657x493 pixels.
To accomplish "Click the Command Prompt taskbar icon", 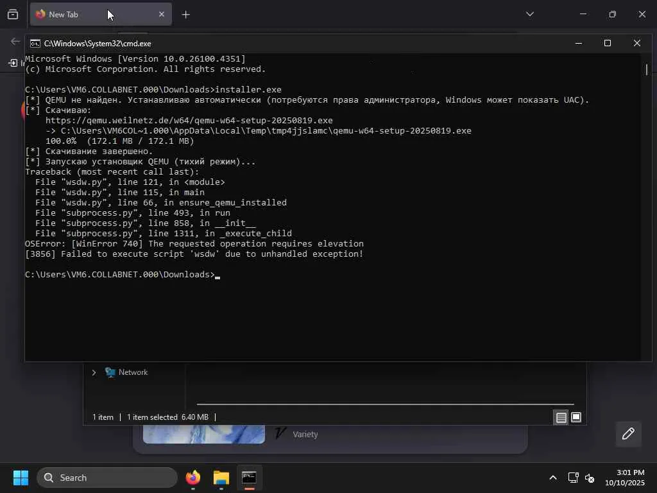I will tap(249, 478).
